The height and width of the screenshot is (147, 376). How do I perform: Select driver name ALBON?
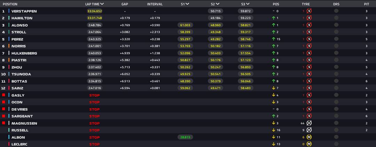[18, 137]
